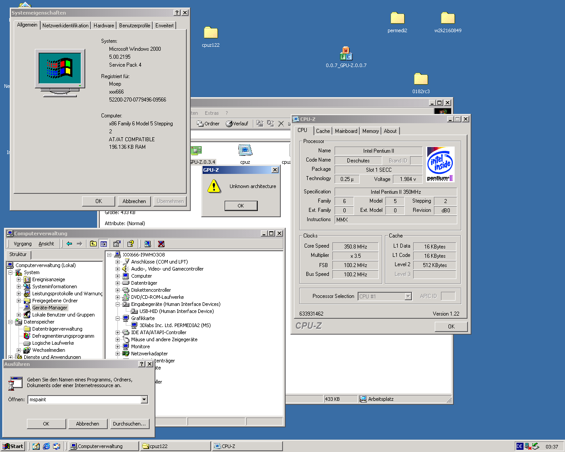
Task: Open the Processor Selection dropdown in CPU-Z
Action: pos(408,296)
